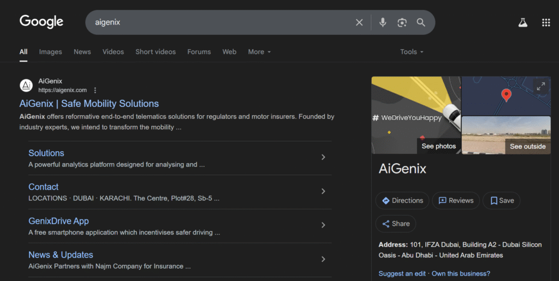Expand the More search filters dropdown
559x281 pixels.
coord(259,52)
